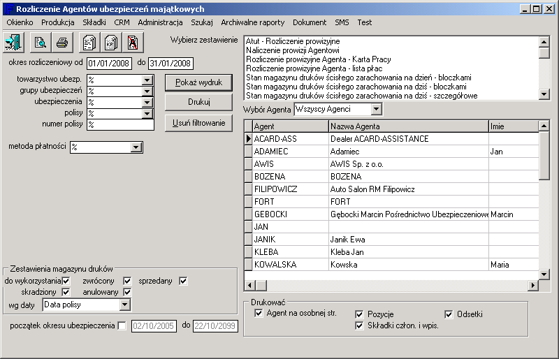Click the agent table's right scroll arrow

(533, 285)
